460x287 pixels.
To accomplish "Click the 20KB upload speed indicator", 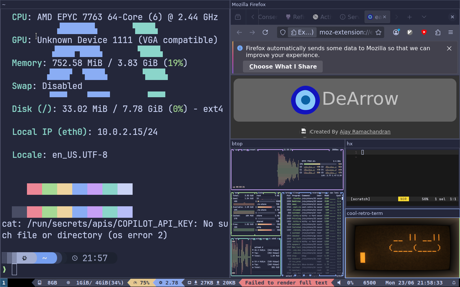I will [226, 283].
